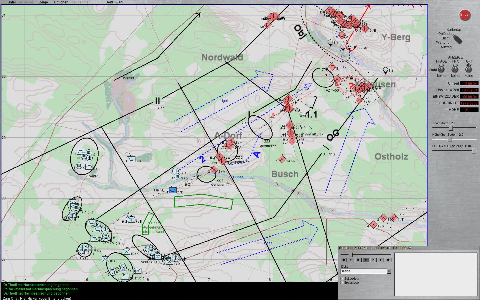Open the Sicht dropdown arrow
This screenshot has width=480, height=300.
pos(389,271)
